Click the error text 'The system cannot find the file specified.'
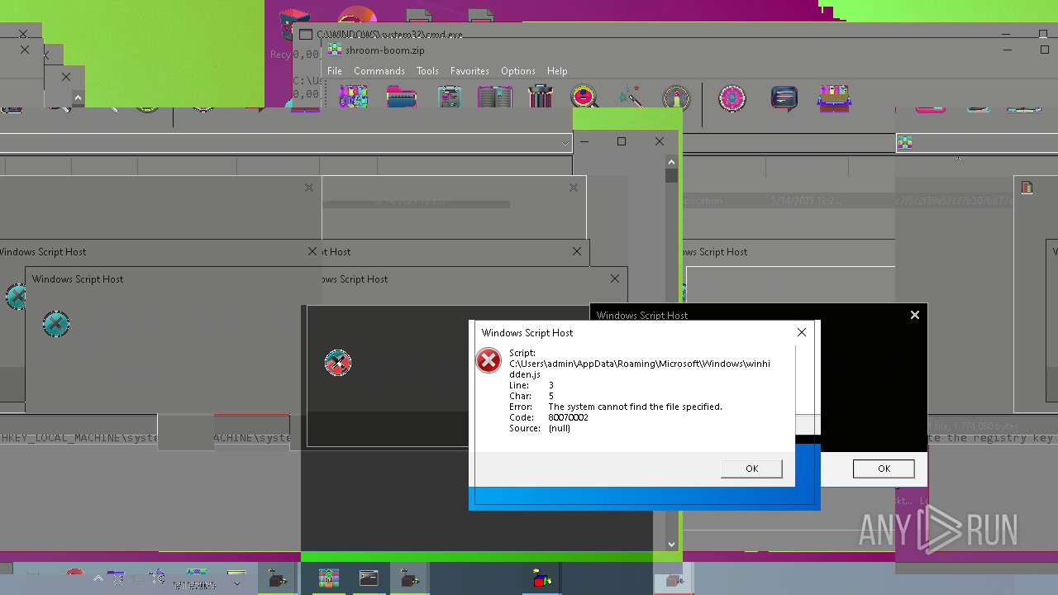1058x595 pixels. (635, 407)
